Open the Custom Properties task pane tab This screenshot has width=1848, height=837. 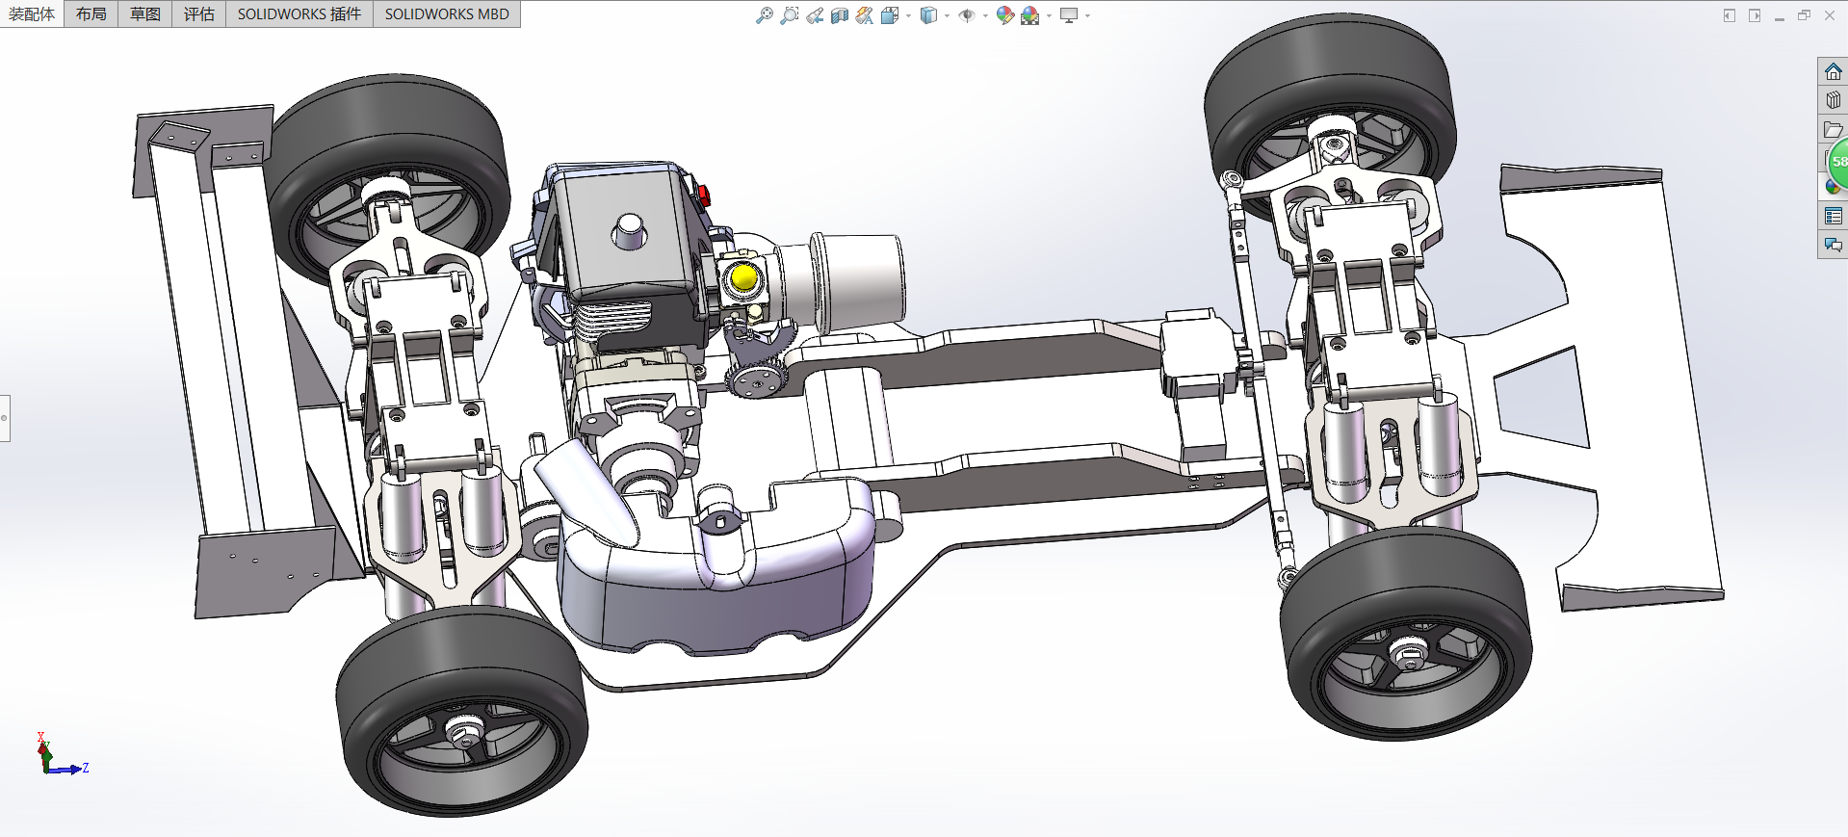click(1833, 217)
